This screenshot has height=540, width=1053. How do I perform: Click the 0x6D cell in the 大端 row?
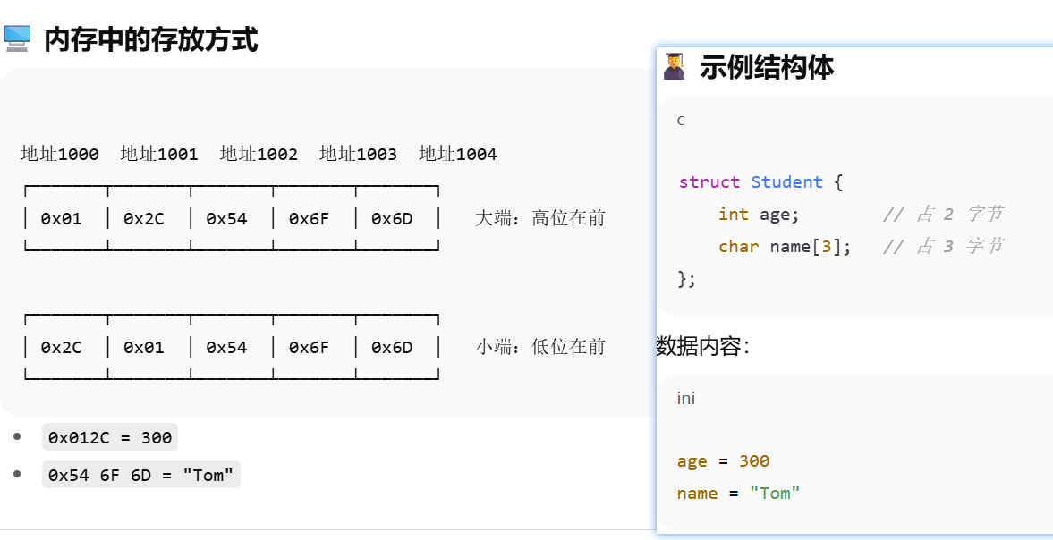pyautogui.click(x=392, y=219)
